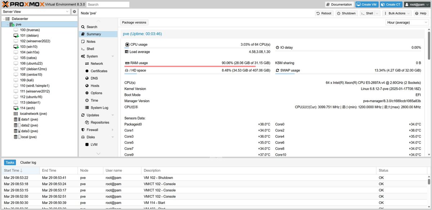Click Create CT

point(391,4)
